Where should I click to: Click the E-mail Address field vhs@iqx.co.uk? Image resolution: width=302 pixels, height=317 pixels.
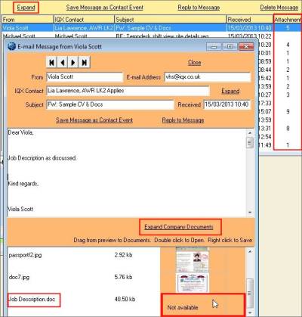(208, 77)
